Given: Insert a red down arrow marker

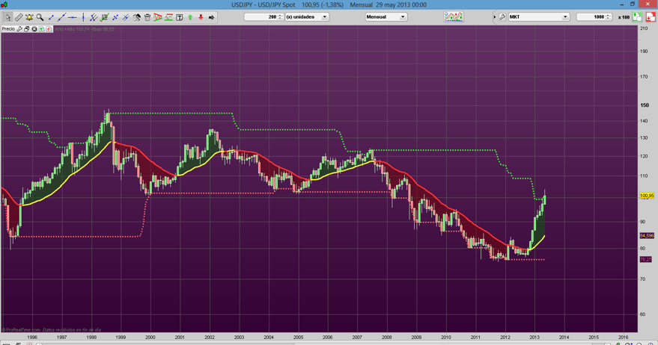Looking at the screenshot, I should tap(201, 17).
